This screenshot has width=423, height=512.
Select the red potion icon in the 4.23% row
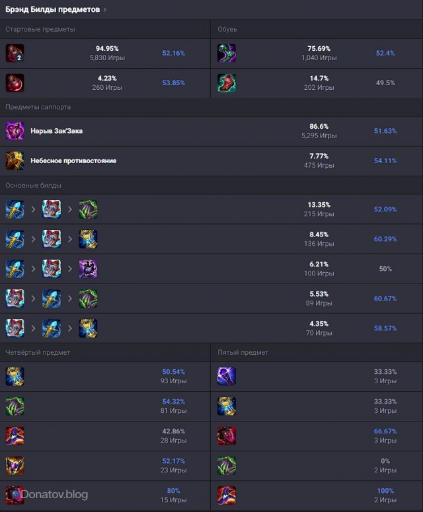(x=15, y=83)
